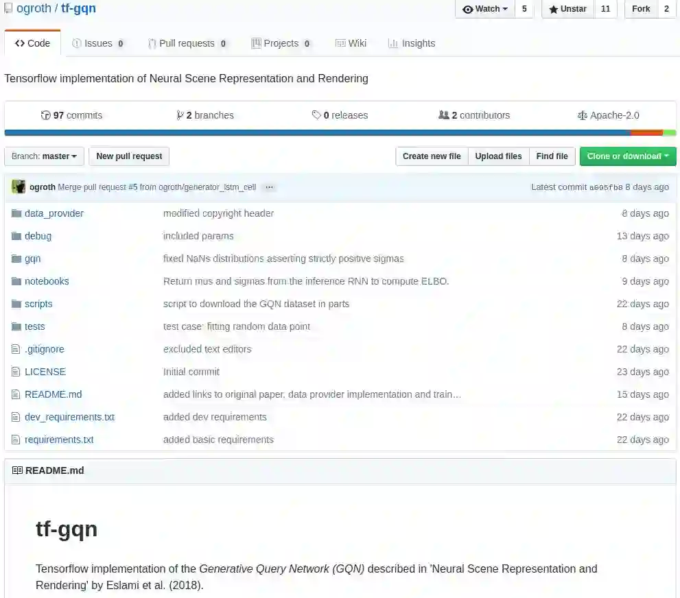This screenshot has height=598, width=680.
Task: Click the notebooks folder icon
Action: click(16, 281)
